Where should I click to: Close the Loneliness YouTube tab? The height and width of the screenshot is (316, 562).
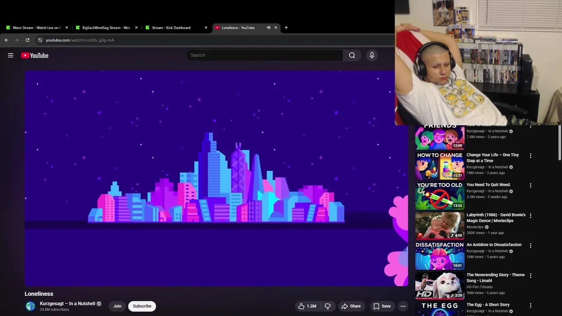(x=276, y=28)
